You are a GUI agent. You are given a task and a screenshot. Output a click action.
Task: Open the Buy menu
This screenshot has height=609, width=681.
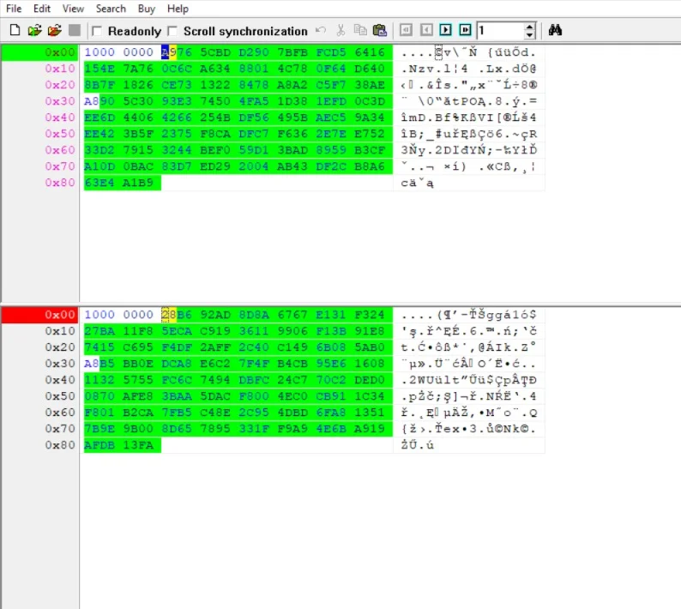[x=147, y=9]
